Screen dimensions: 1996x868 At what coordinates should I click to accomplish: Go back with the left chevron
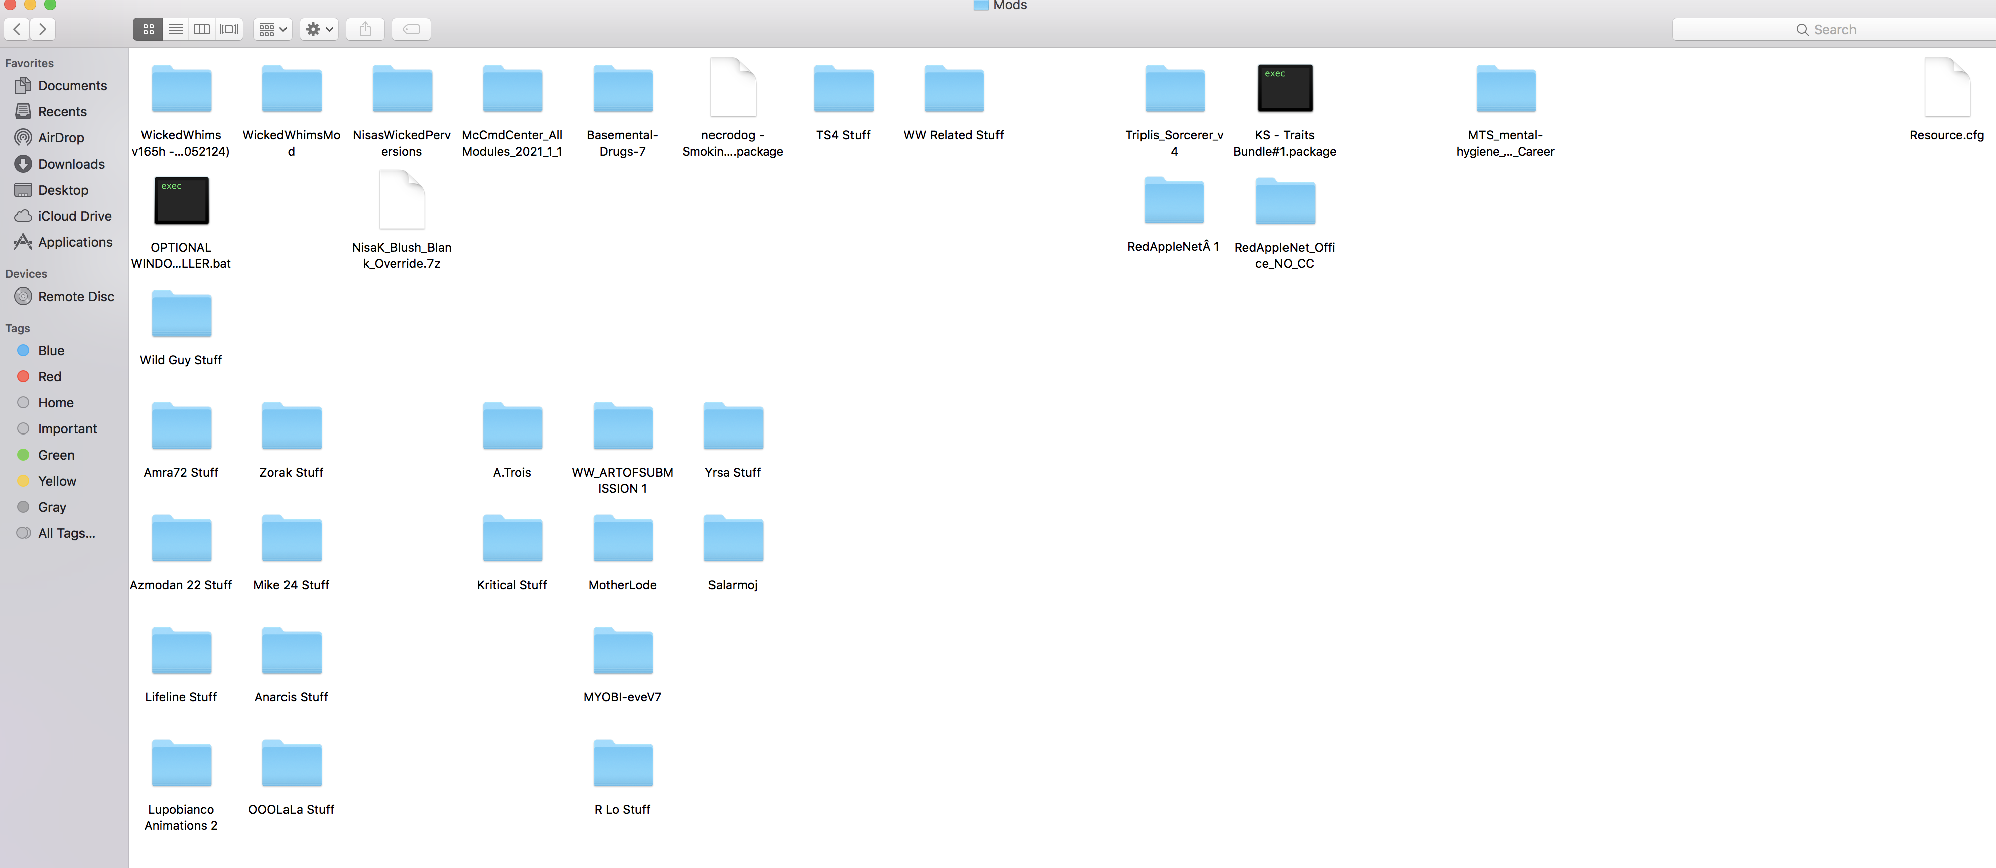tap(17, 30)
